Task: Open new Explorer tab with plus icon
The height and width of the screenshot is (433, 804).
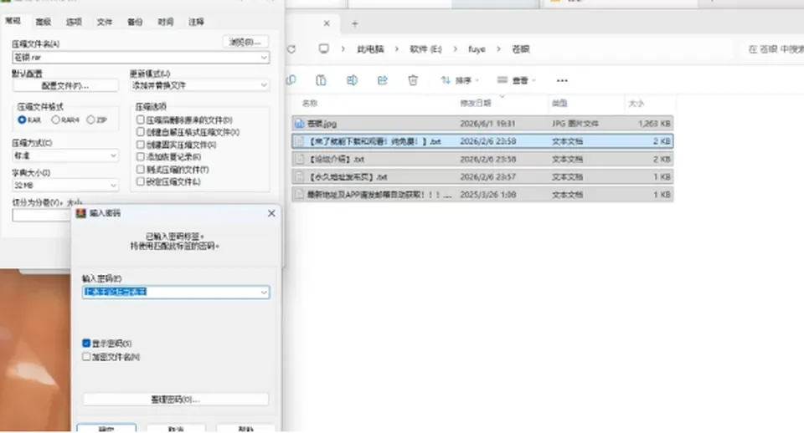Action: 354,23
